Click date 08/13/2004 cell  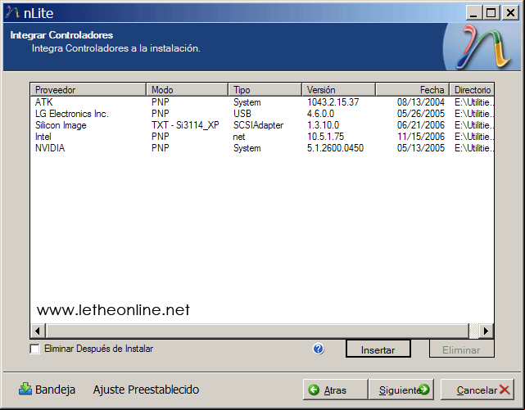[x=421, y=102]
